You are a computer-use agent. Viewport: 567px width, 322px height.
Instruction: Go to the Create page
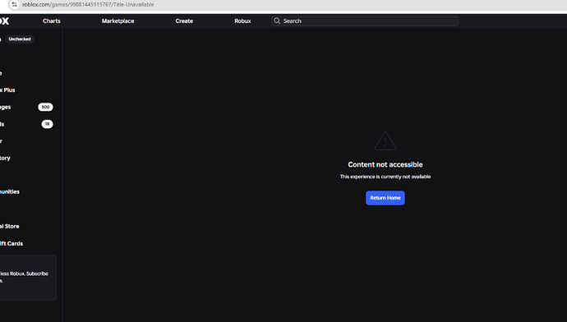pyautogui.click(x=184, y=21)
